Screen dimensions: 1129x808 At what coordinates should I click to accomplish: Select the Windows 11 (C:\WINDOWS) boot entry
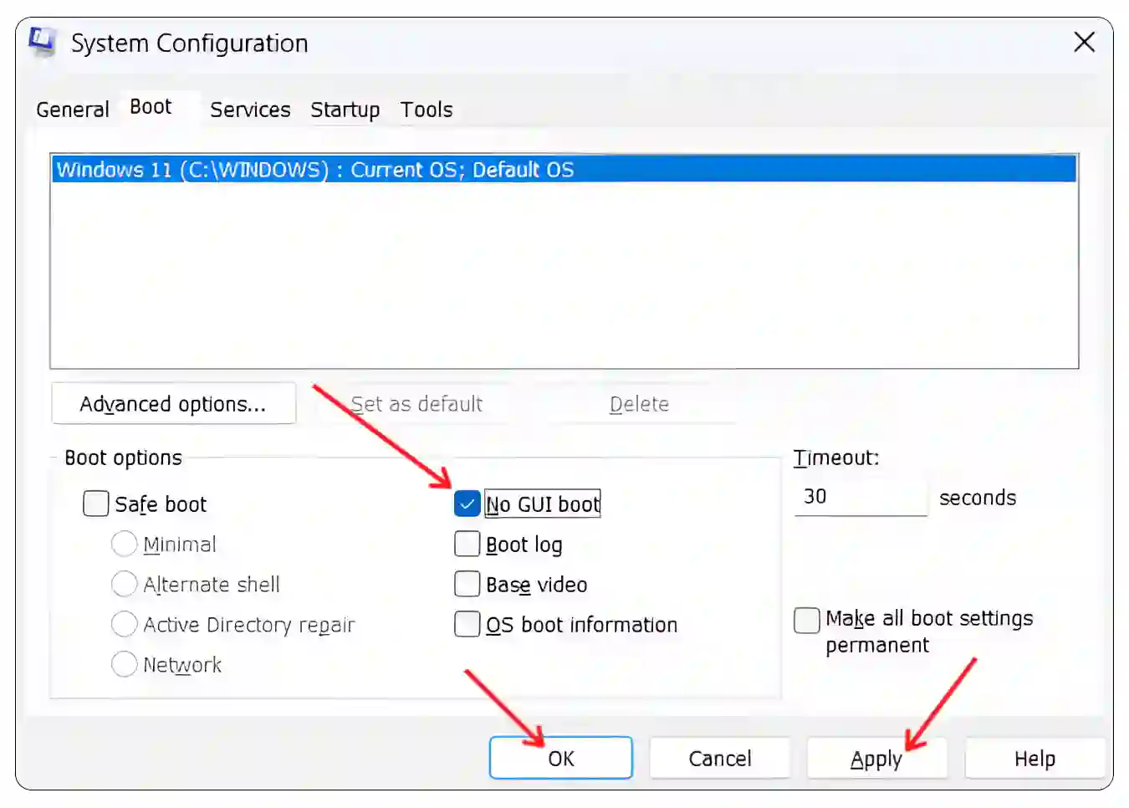(x=564, y=170)
